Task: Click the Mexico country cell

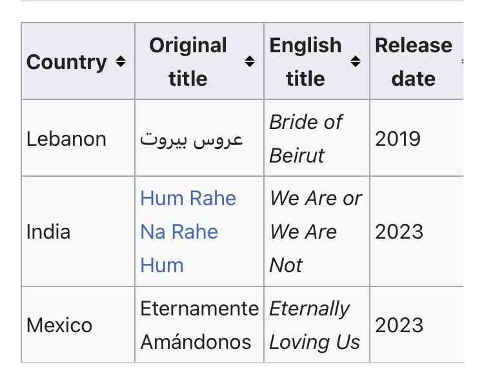Action: point(59,324)
